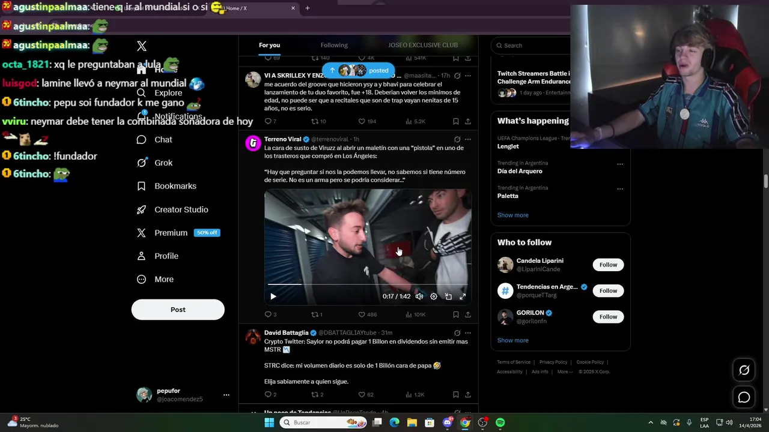Screen dimensions: 769x432
Task: Toggle video picture-in-picture mode
Action: [x=448, y=296]
